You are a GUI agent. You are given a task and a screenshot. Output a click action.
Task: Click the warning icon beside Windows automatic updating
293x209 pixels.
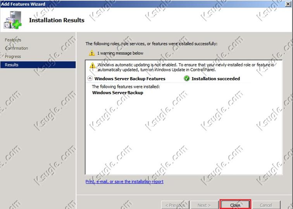click(92, 66)
